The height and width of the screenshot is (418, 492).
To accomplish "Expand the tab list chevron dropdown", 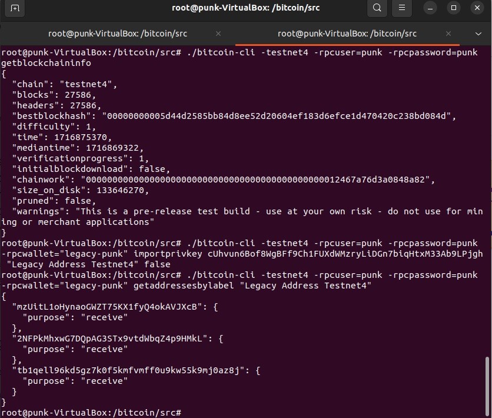I will click(x=478, y=34).
